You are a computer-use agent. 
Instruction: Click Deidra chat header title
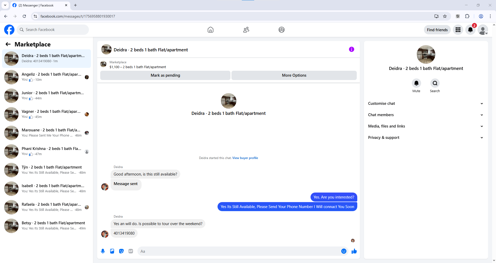point(151,50)
